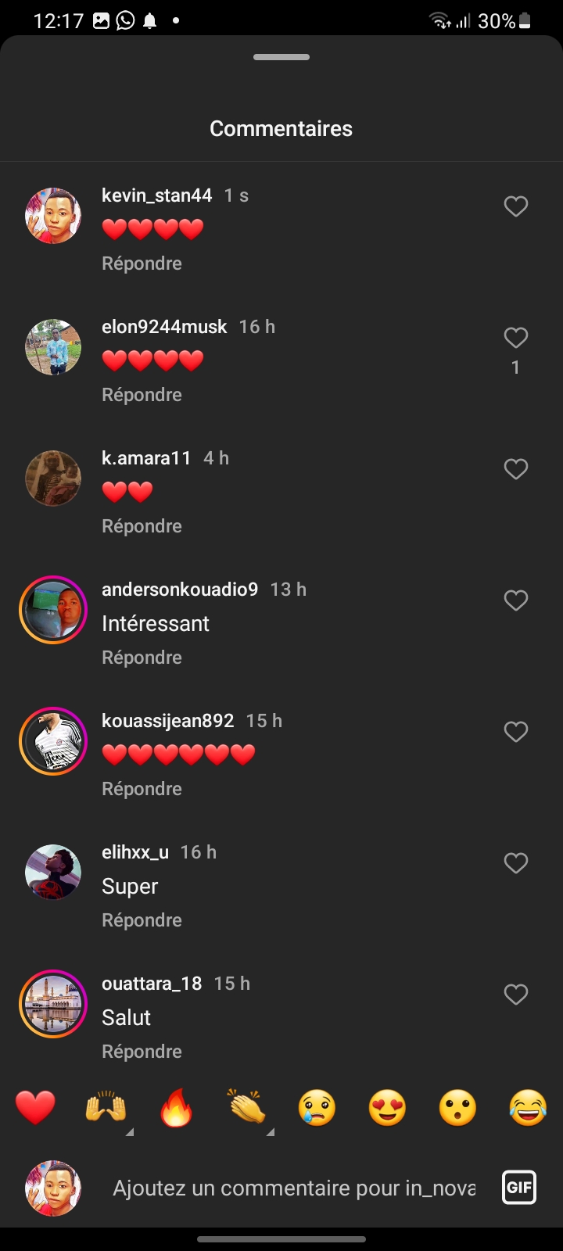The width and height of the screenshot is (563, 1251).
Task: Like ouattara_18's Salut comment
Action: click(515, 995)
